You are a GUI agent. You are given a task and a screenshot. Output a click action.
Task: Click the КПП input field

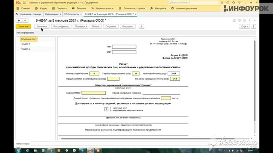[124, 52]
